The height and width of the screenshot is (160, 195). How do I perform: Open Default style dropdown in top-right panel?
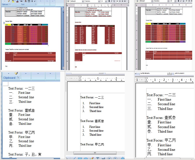(152, 1)
